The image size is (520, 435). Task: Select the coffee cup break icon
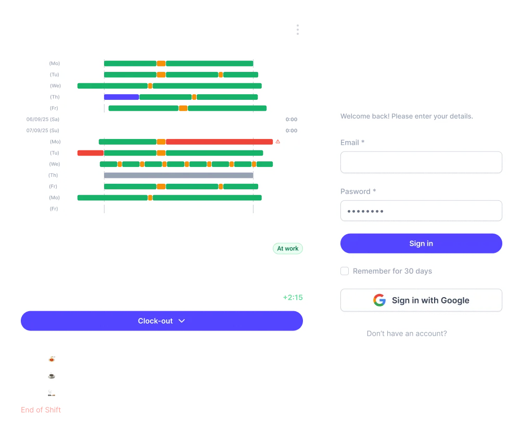(52, 376)
